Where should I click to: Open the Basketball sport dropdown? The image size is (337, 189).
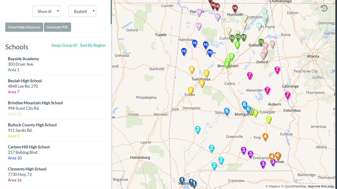coord(82,11)
